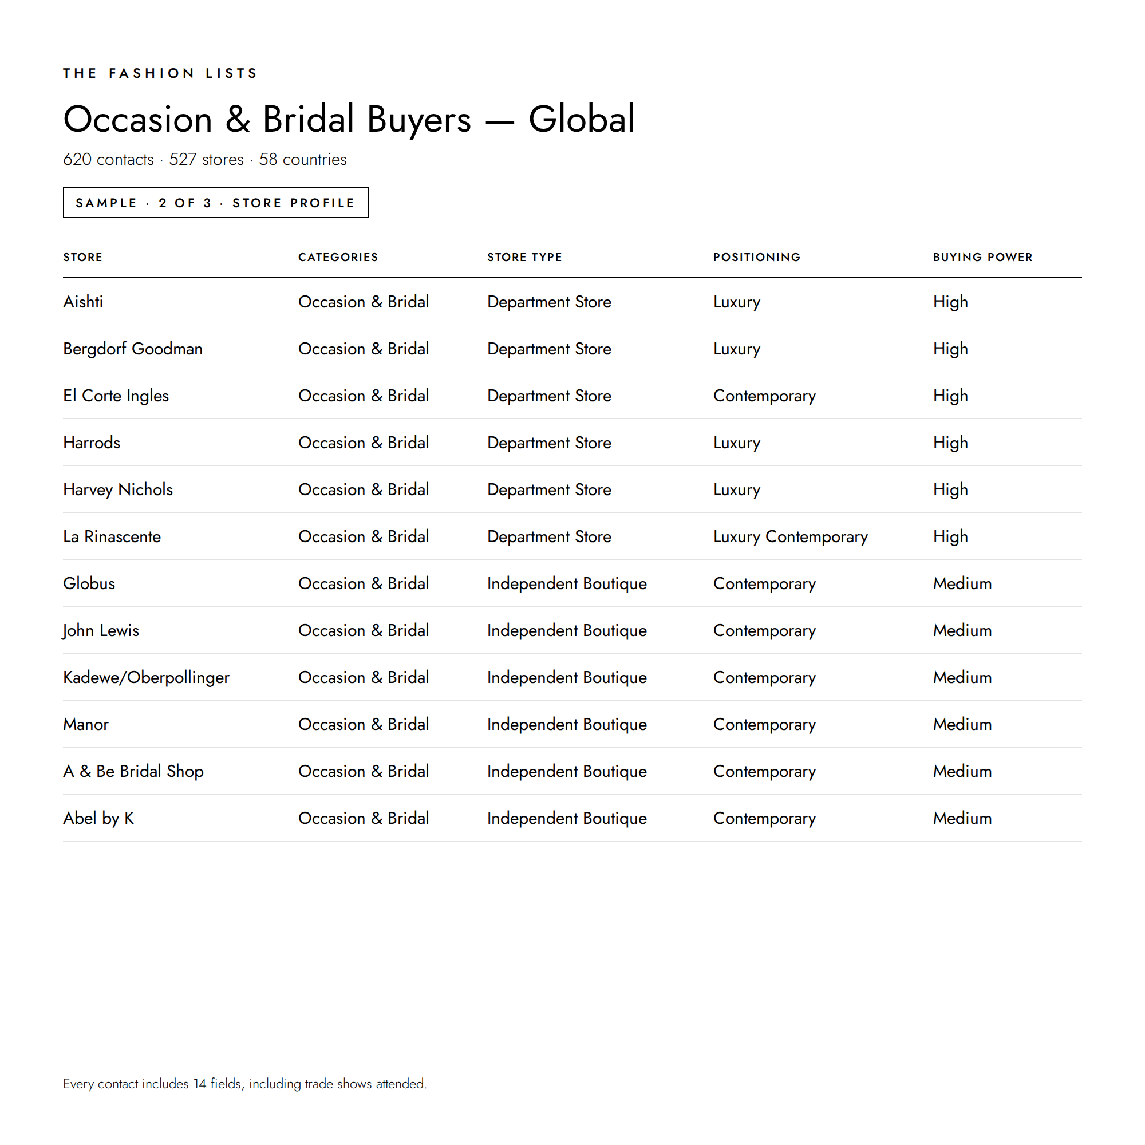Click 'Luxury Contemporary' in the La Rinascente row
This screenshot has width=1145, height=1145.
tap(791, 537)
